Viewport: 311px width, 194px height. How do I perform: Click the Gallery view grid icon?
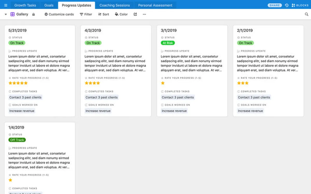[x=12, y=14]
